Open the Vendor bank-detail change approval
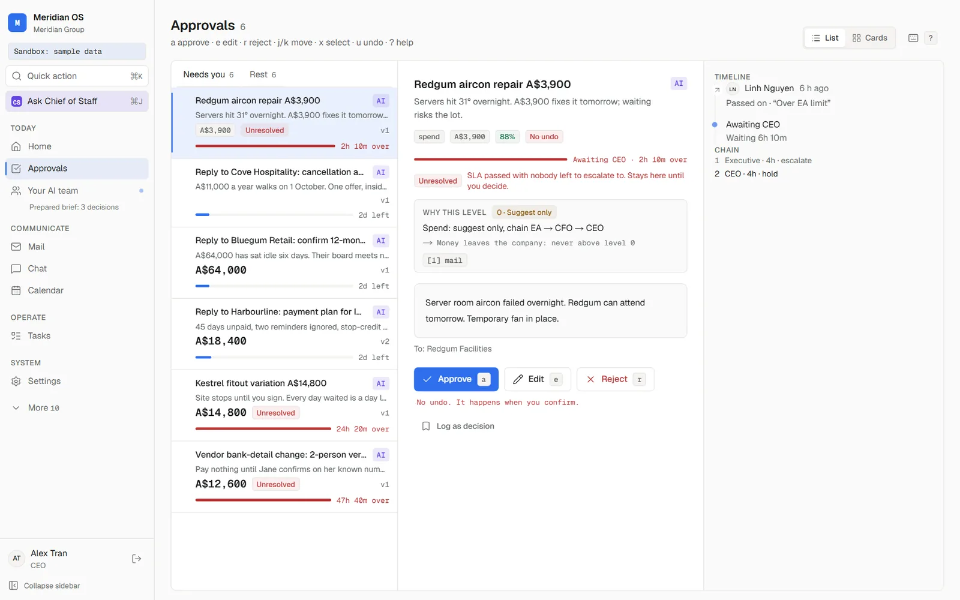Viewport: 960px width, 600px height. (284, 477)
